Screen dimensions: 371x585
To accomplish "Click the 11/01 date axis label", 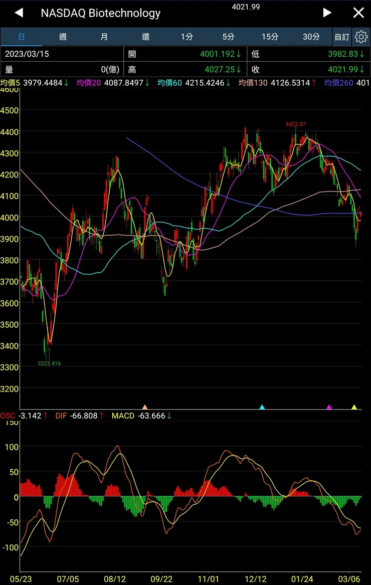I will click(208, 579).
